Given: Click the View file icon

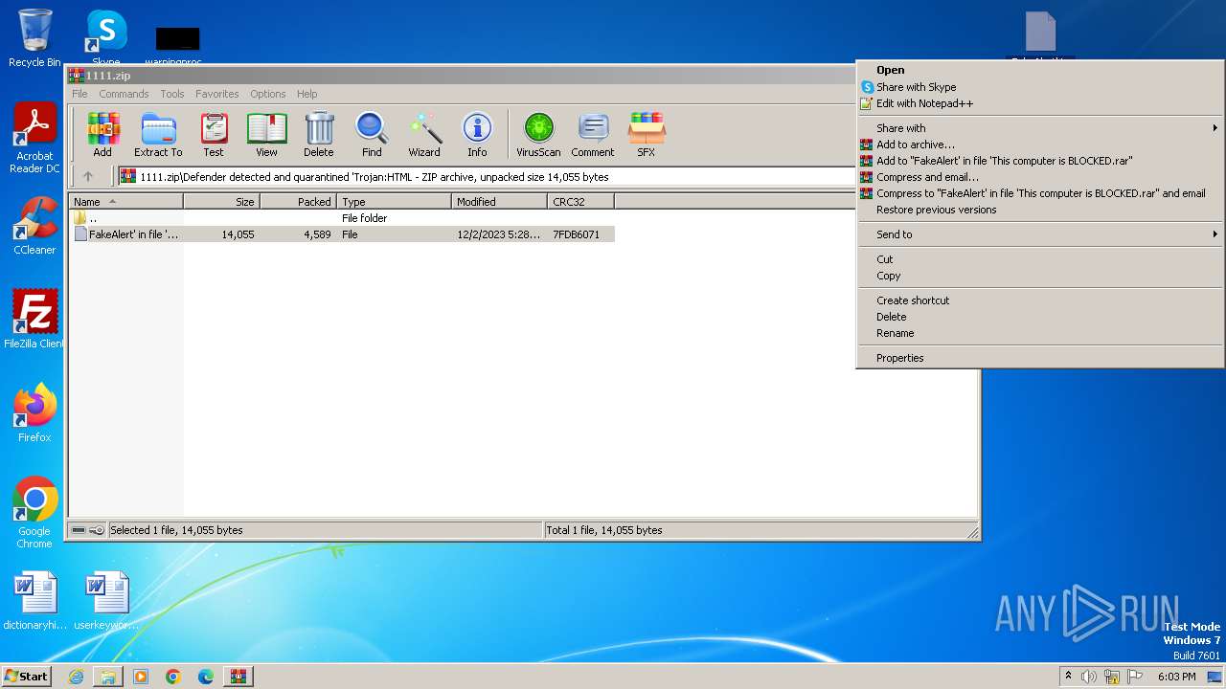Looking at the screenshot, I should tap(266, 135).
